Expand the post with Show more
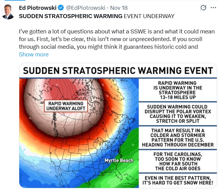The width and height of the screenshot is (219, 191). click(x=34, y=54)
